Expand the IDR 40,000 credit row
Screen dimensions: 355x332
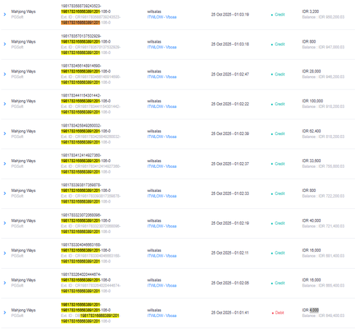(5, 223)
